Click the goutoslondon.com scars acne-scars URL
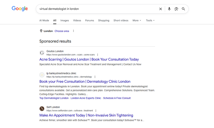214x128 pixels. tap(70, 55)
